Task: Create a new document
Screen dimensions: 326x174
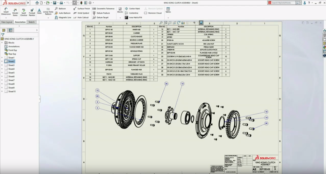Action: (41, 3)
